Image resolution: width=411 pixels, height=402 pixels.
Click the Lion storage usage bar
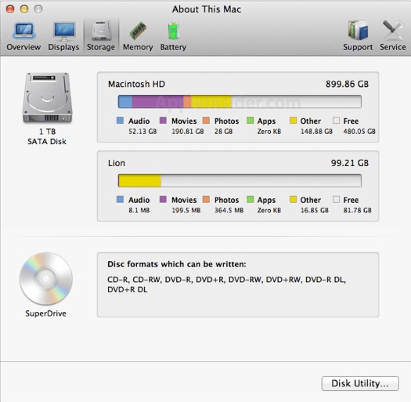(240, 180)
